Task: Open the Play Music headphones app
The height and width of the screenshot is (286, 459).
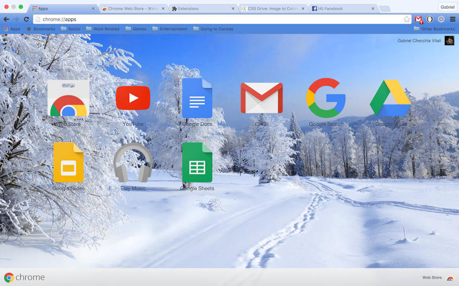Action: (x=133, y=162)
